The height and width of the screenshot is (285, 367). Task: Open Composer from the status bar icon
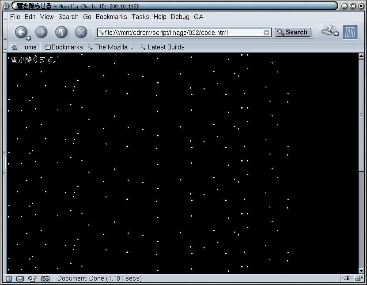coord(32,278)
